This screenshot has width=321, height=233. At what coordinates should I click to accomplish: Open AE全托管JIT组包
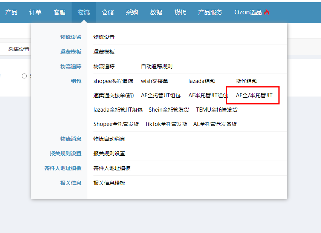[x=161, y=95]
